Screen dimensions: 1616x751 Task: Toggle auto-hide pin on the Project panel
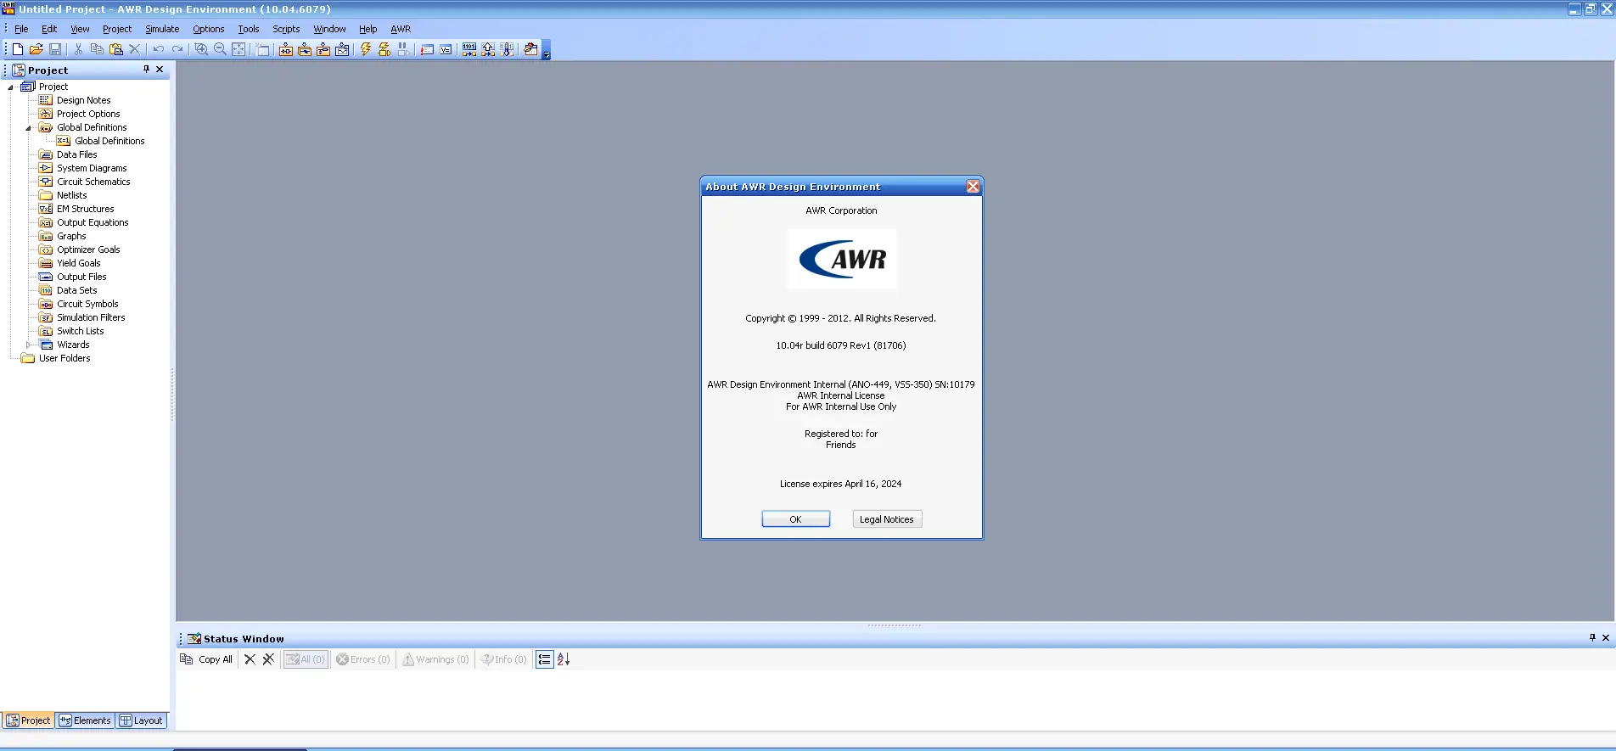coord(146,70)
